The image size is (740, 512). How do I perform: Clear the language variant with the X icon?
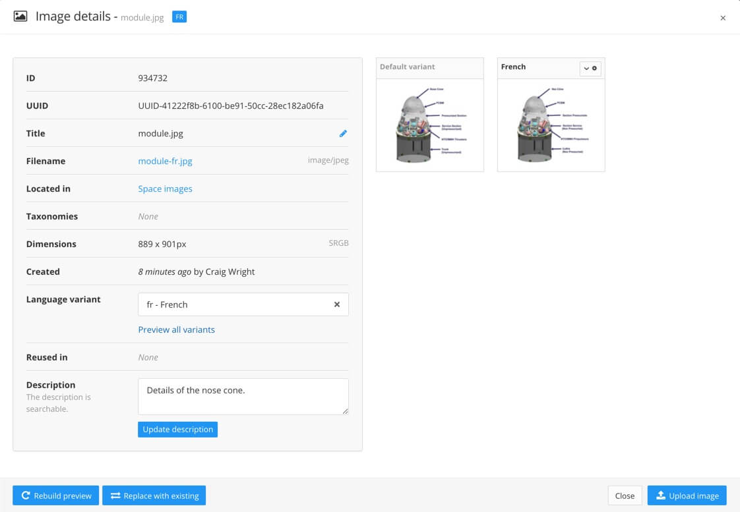[x=336, y=304]
